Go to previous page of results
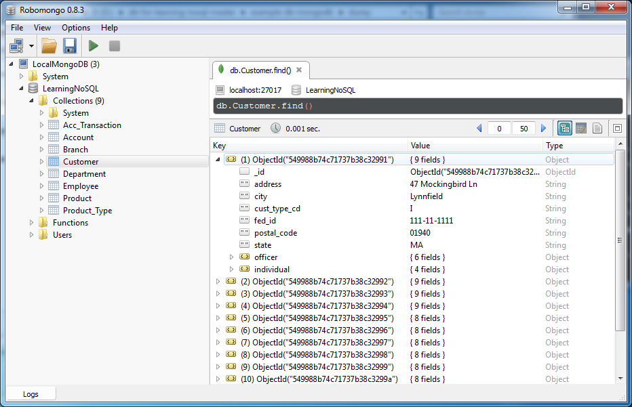The width and height of the screenshot is (632, 407). pyautogui.click(x=479, y=129)
